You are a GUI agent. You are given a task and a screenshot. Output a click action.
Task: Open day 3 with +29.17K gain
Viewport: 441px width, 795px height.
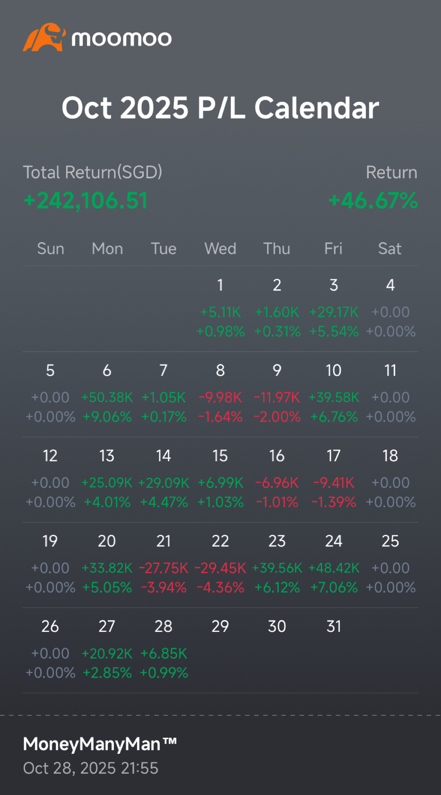click(334, 311)
